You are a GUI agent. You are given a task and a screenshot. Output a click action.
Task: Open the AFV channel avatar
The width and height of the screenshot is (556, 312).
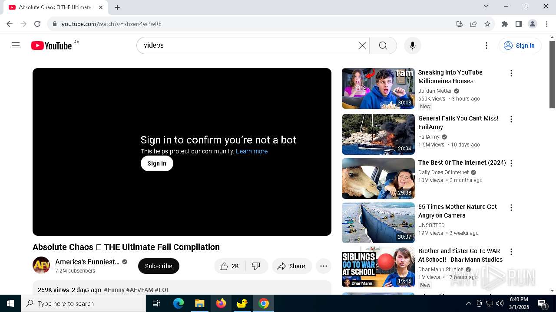[x=41, y=265]
